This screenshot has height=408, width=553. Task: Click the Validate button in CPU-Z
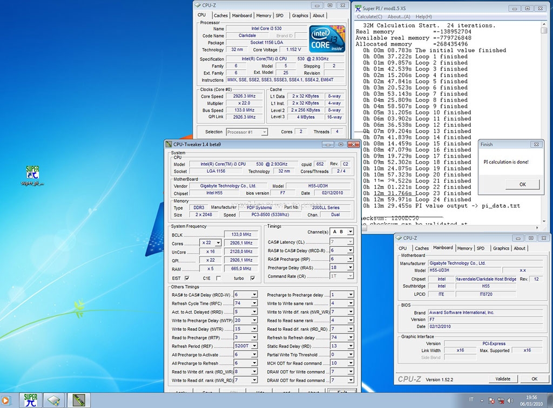tap(503, 379)
